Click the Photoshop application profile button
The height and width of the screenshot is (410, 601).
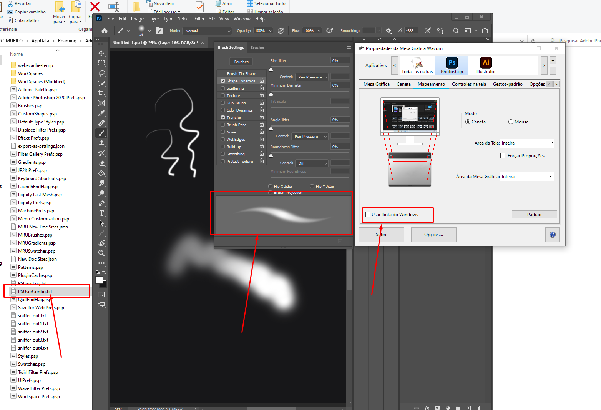point(451,65)
